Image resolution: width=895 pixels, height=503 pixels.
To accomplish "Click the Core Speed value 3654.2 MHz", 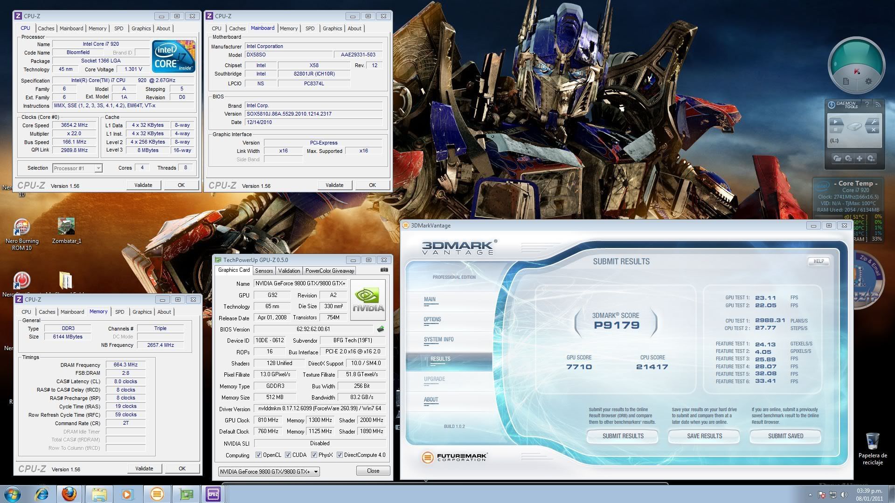I will click(74, 125).
